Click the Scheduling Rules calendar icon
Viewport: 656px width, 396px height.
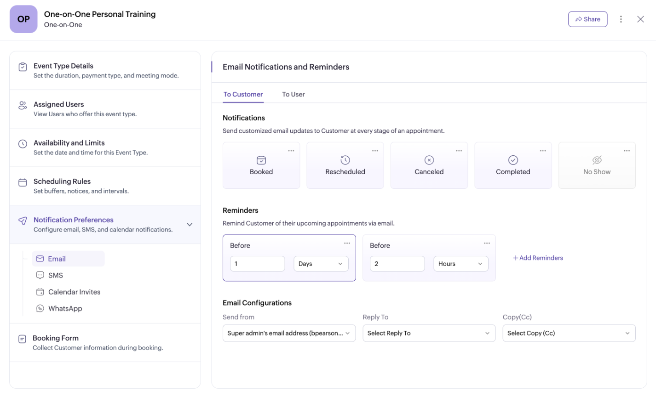coord(23,182)
